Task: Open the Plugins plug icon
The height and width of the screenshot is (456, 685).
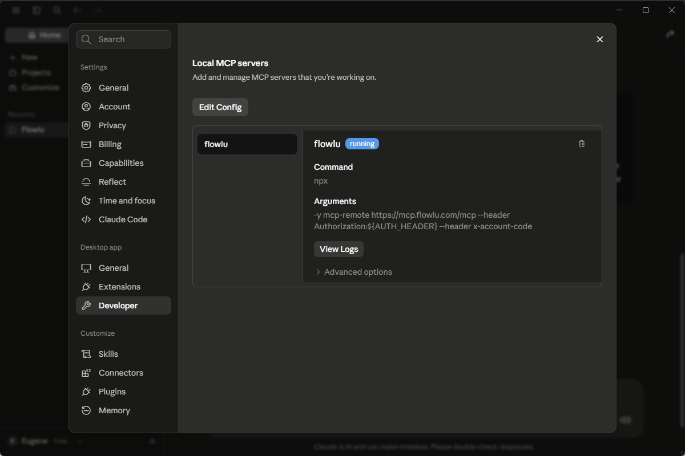Action: click(x=86, y=392)
